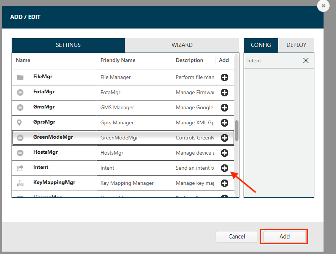Click the Add button at bottom
336x254 pixels.
pyautogui.click(x=284, y=237)
